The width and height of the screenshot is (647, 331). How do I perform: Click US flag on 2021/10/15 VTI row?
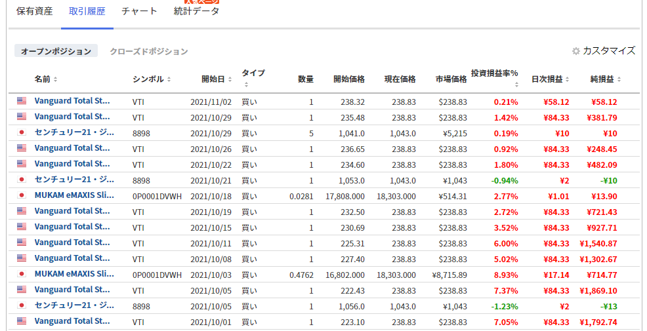point(22,227)
